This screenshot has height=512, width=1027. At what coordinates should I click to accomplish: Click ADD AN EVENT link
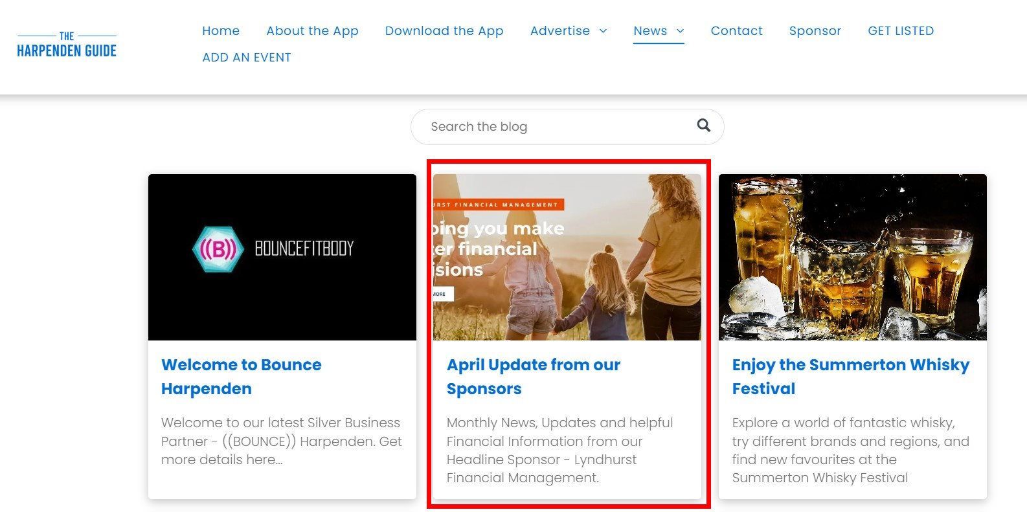click(247, 57)
